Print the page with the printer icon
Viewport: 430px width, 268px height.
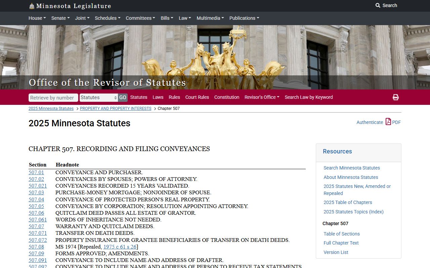pyautogui.click(x=396, y=97)
